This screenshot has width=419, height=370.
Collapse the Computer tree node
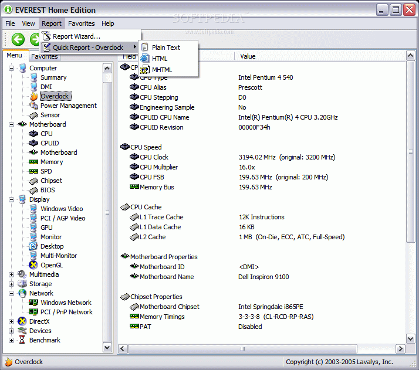click(x=11, y=69)
